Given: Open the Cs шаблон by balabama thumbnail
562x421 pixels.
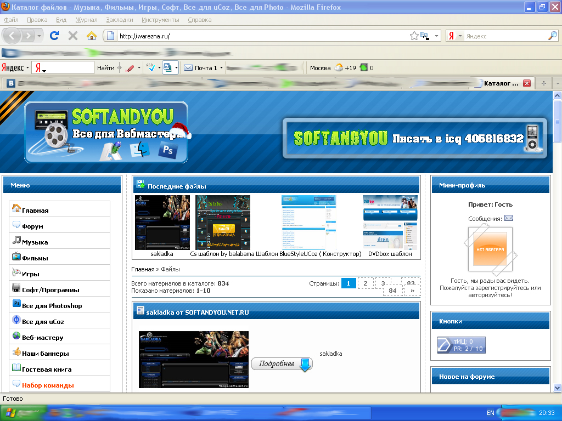Looking at the screenshot, I should 223,223.
